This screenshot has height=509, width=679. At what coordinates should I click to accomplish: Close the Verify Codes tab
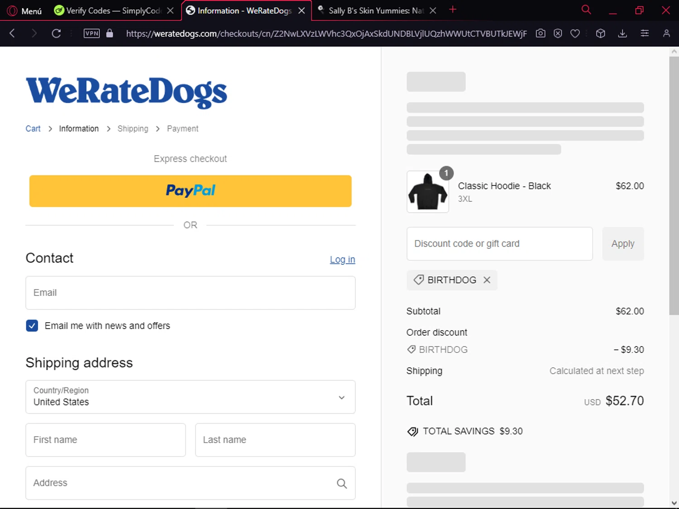(170, 10)
